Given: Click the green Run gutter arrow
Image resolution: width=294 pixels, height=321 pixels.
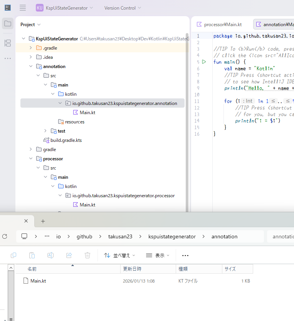Looking at the screenshot, I should [x=204, y=62].
